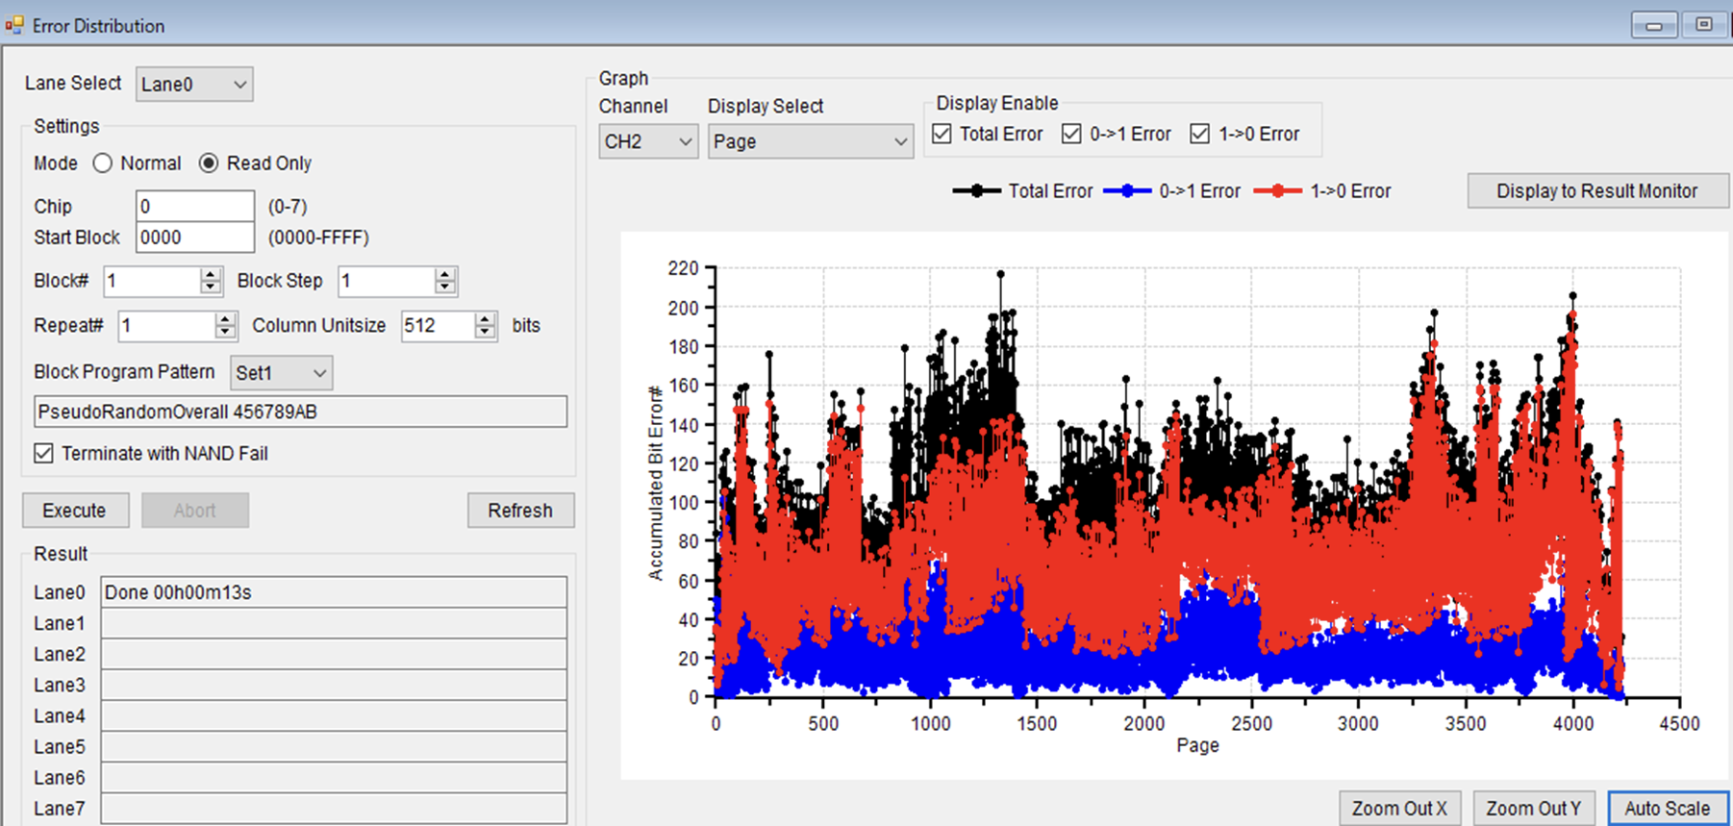Open the Lane Select dropdown
The image size is (1733, 826).
pos(194,85)
